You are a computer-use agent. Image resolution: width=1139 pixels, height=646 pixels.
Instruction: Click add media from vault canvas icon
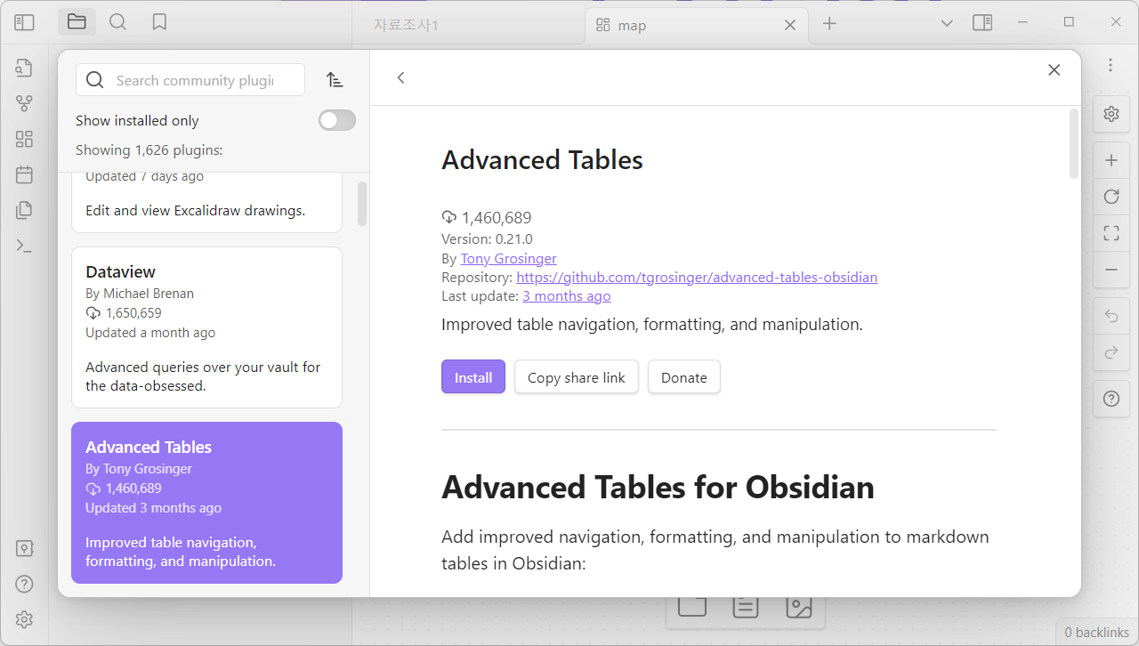[x=799, y=607]
